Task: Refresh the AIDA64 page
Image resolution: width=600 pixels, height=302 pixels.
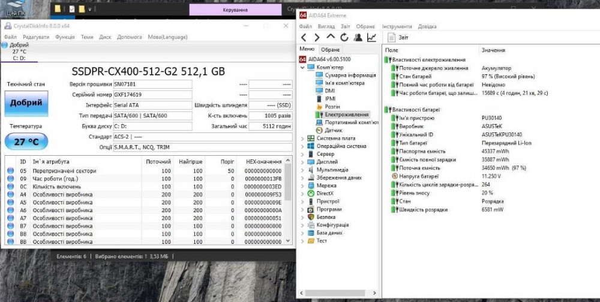Action: (344, 37)
